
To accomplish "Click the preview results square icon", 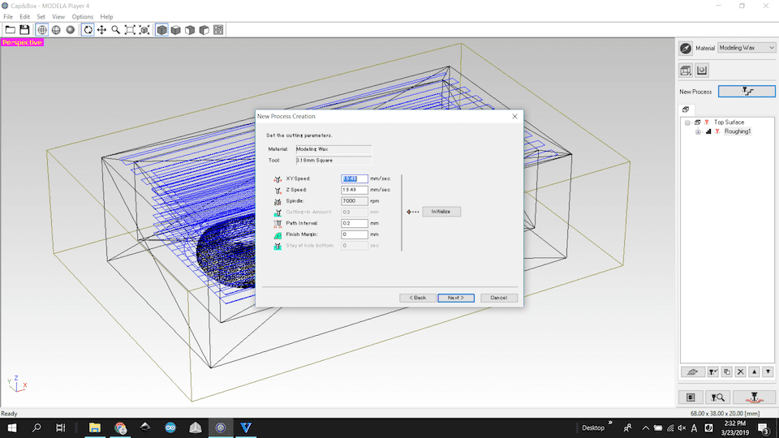I will click(691, 397).
